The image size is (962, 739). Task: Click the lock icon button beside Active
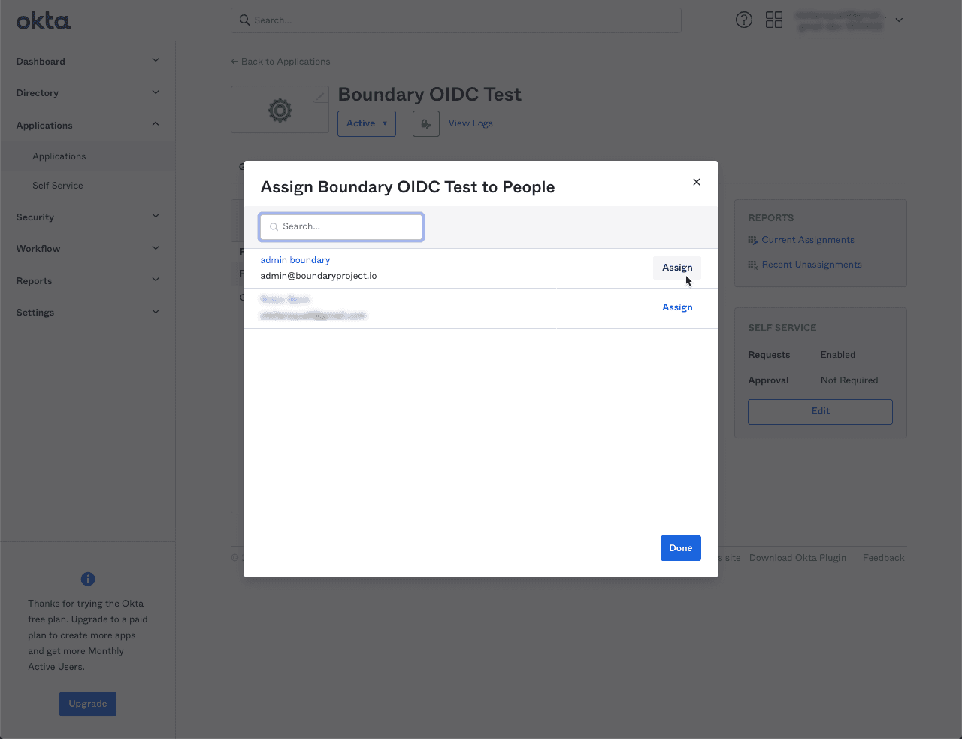click(426, 123)
